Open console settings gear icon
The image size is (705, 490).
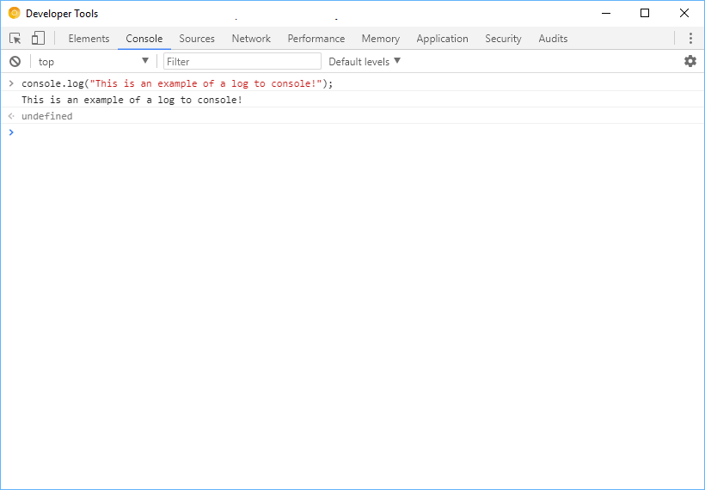click(x=690, y=61)
